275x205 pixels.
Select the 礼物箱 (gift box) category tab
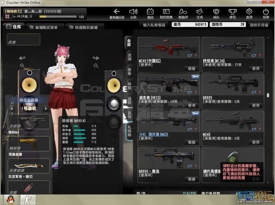click(129, 131)
